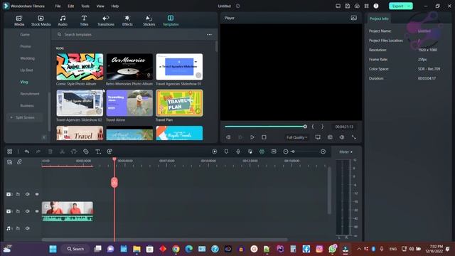Viewport: 455px width, 256px height.
Task: Select Travel Agencies Slideshow 02 template
Action: pos(80,103)
